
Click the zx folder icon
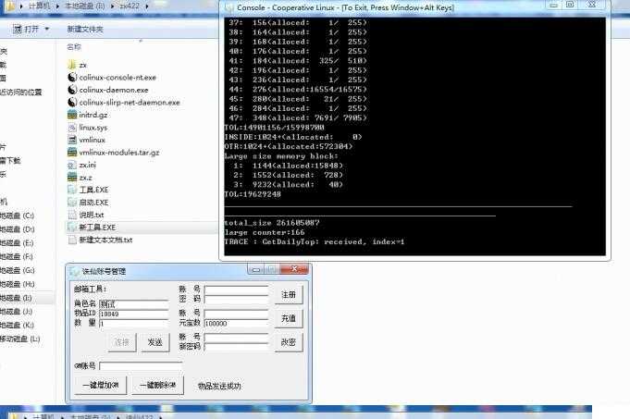73,65
